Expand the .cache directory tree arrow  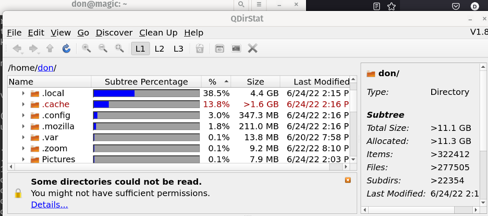[x=23, y=104]
